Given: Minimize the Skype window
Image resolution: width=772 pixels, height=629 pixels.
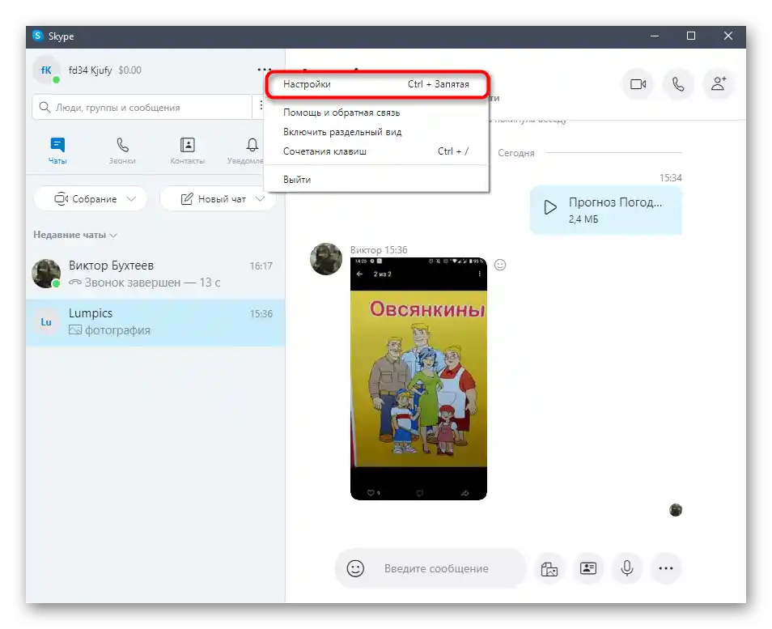Looking at the screenshot, I should [x=655, y=36].
